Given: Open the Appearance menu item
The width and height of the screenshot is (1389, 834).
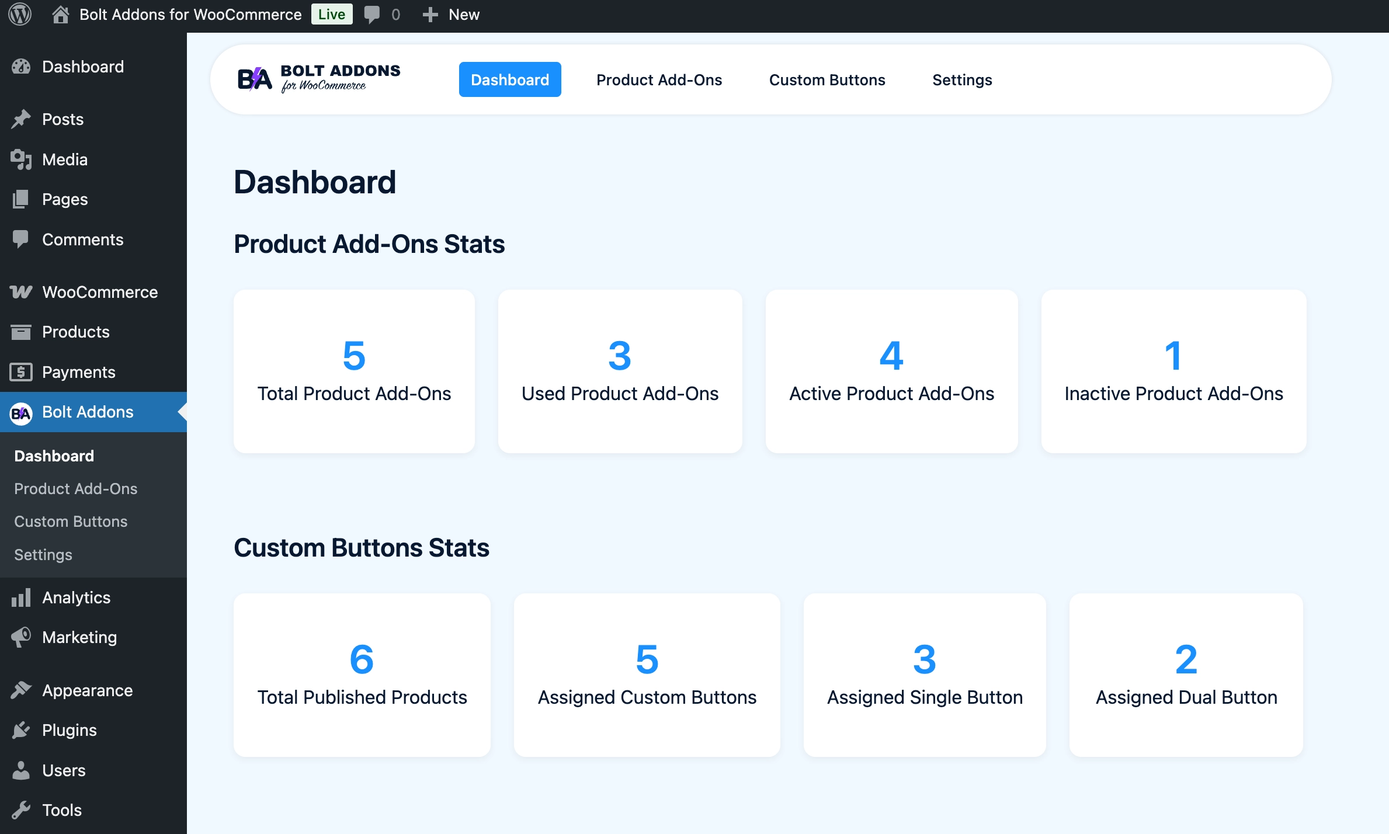Looking at the screenshot, I should pos(88,690).
